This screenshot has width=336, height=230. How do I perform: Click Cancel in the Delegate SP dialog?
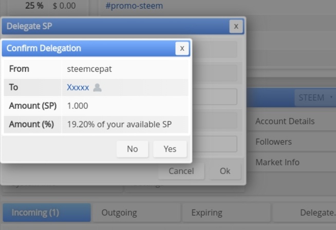pyautogui.click(x=181, y=171)
